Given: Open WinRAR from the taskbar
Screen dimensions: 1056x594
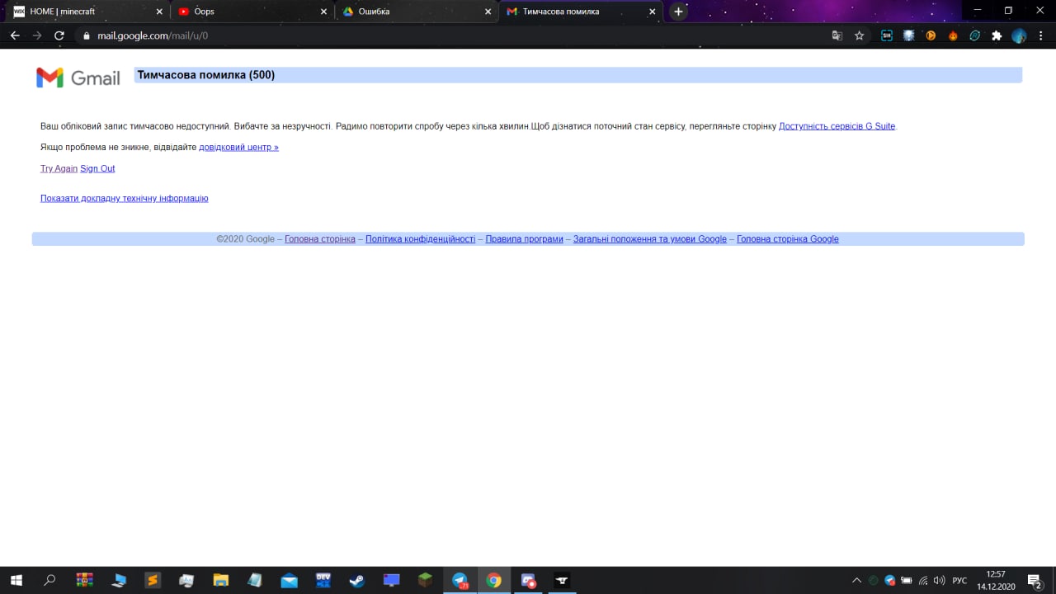Looking at the screenshot, I should pos(84,580).
